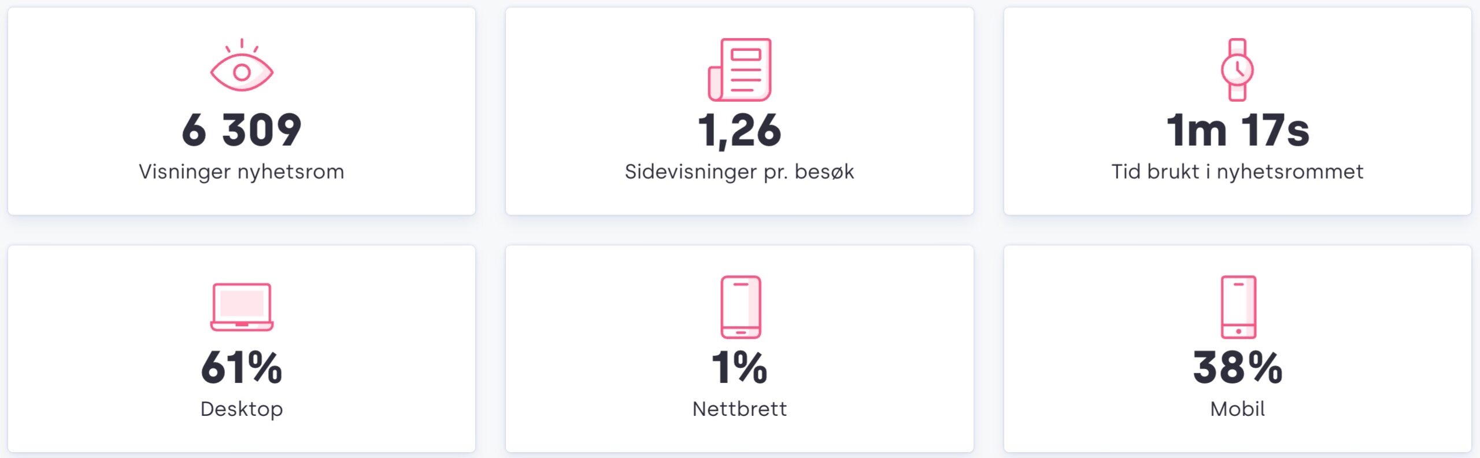Click the 1% tablet percentage
Image resolution: width=1480 pixels, height=458 pixels.
click(739, 368)
